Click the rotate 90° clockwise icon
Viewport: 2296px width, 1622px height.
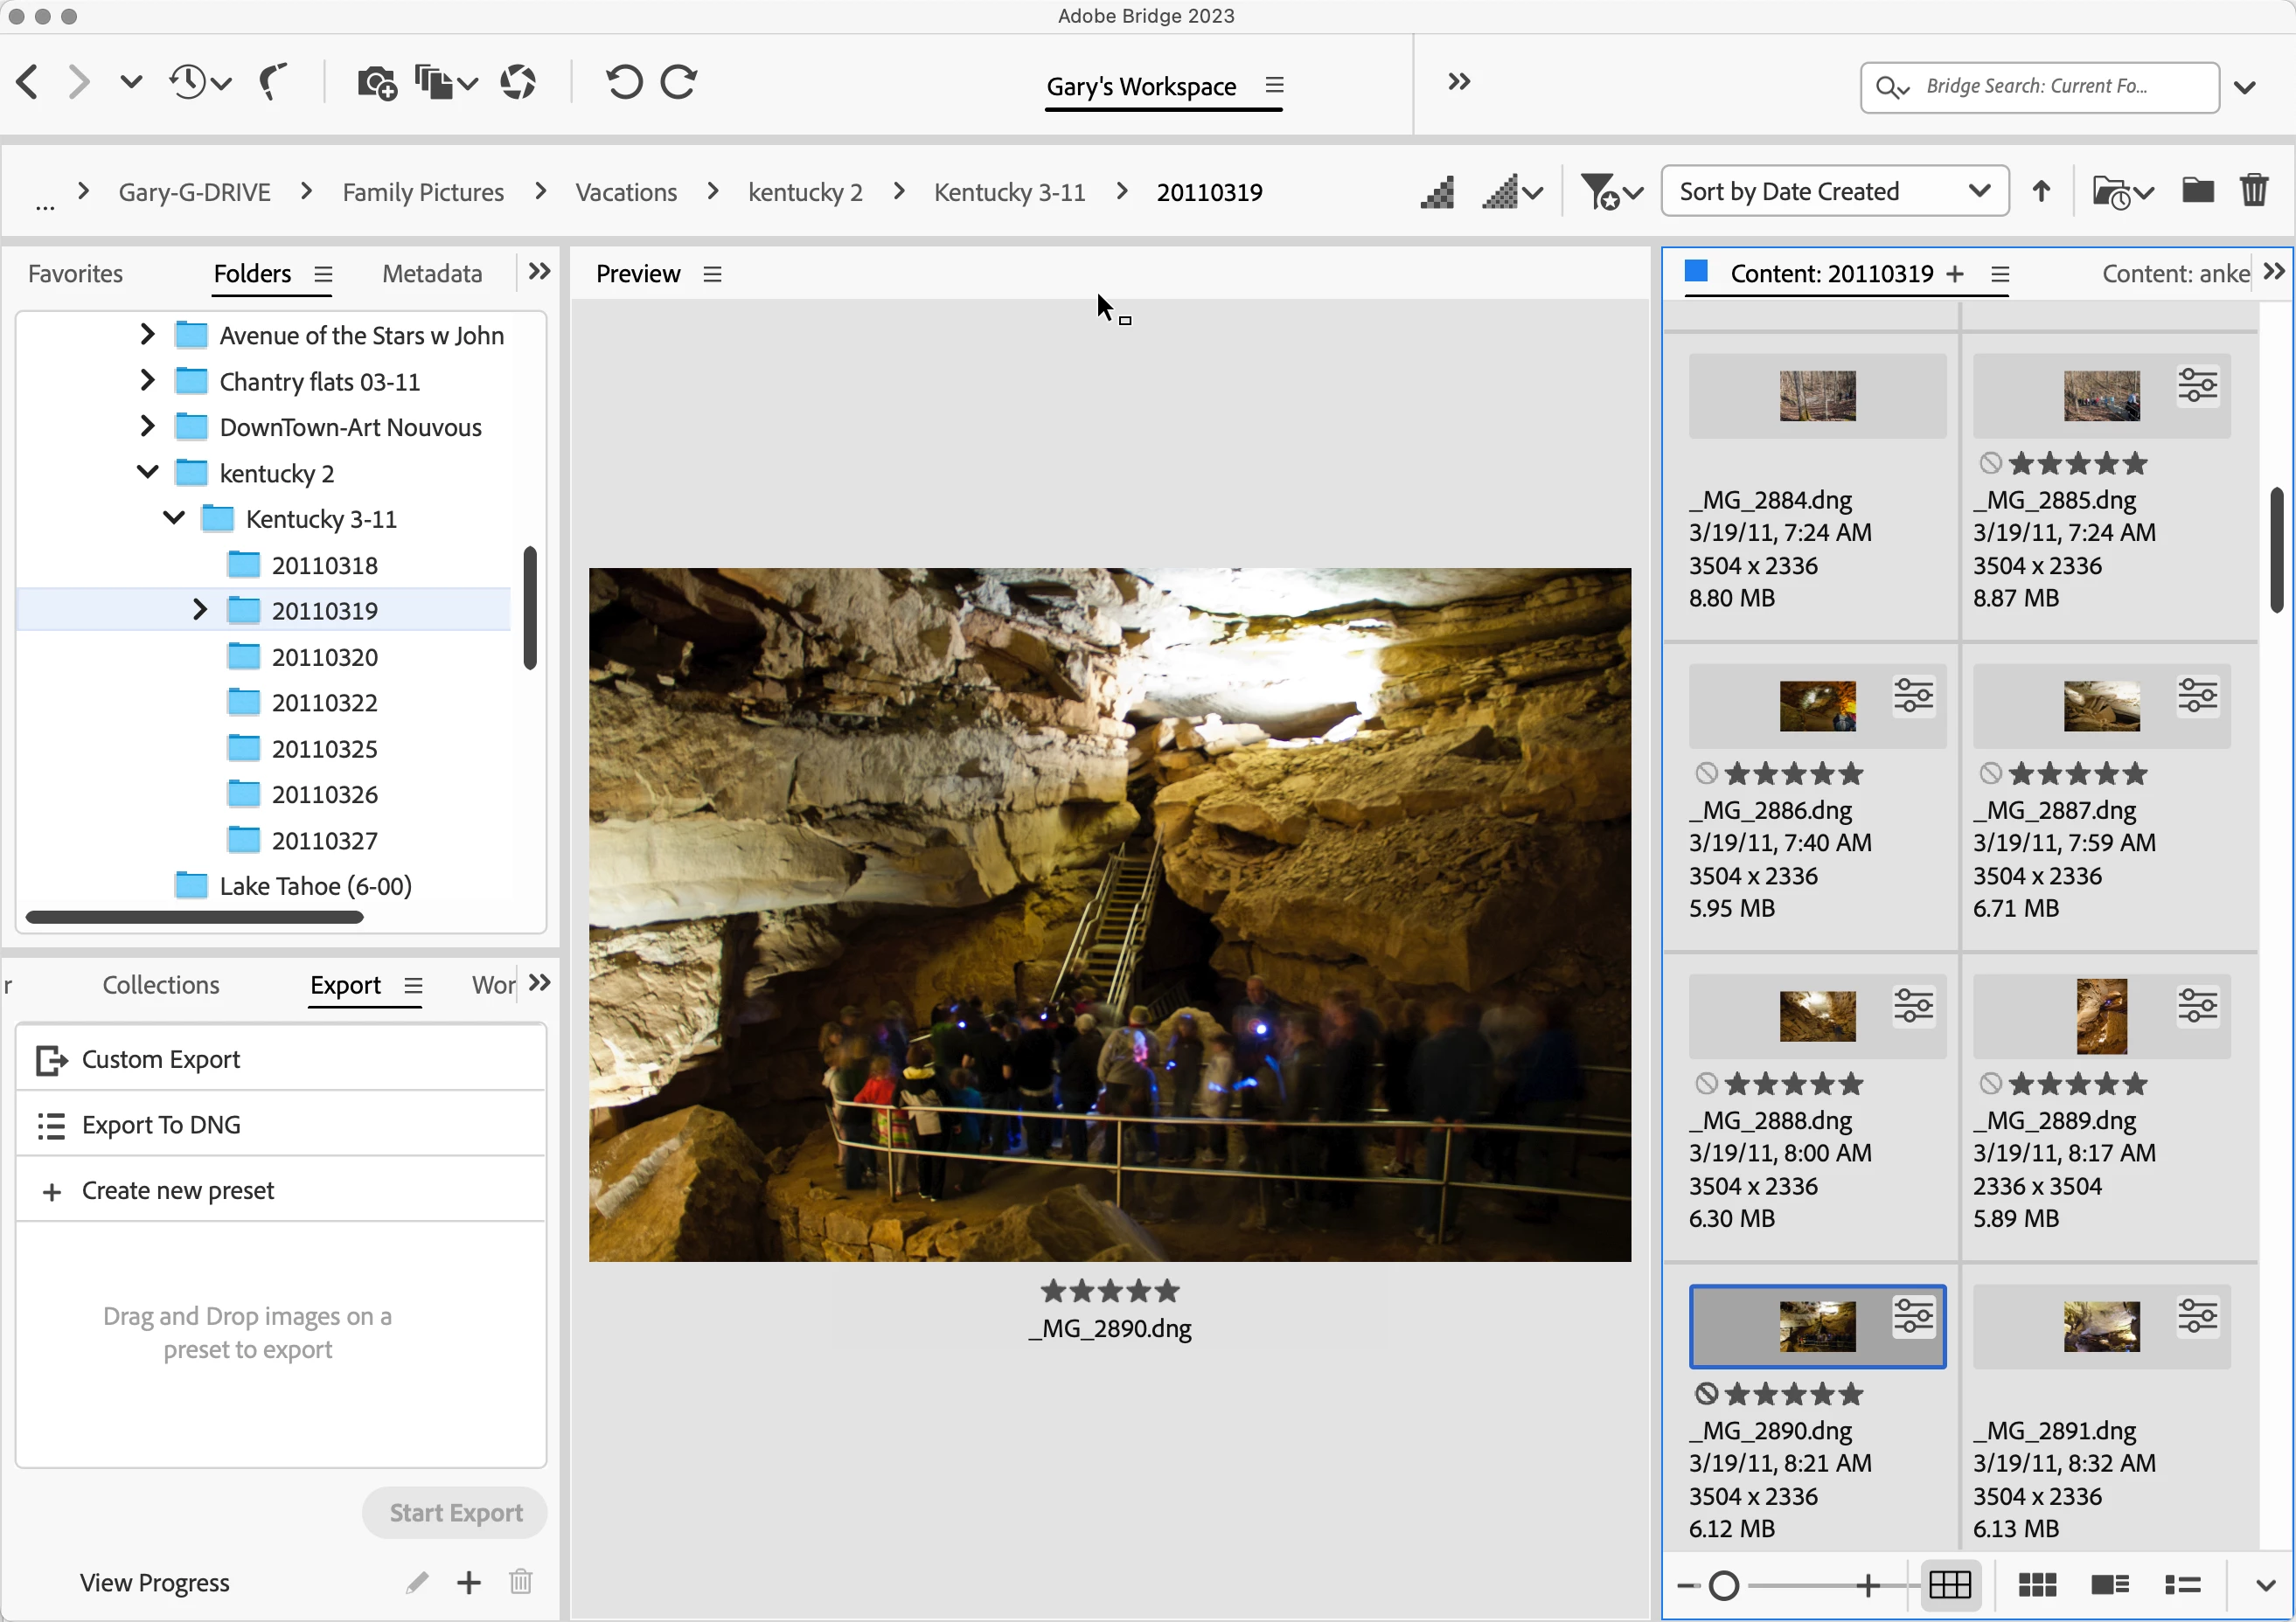(x=679, y=82)
